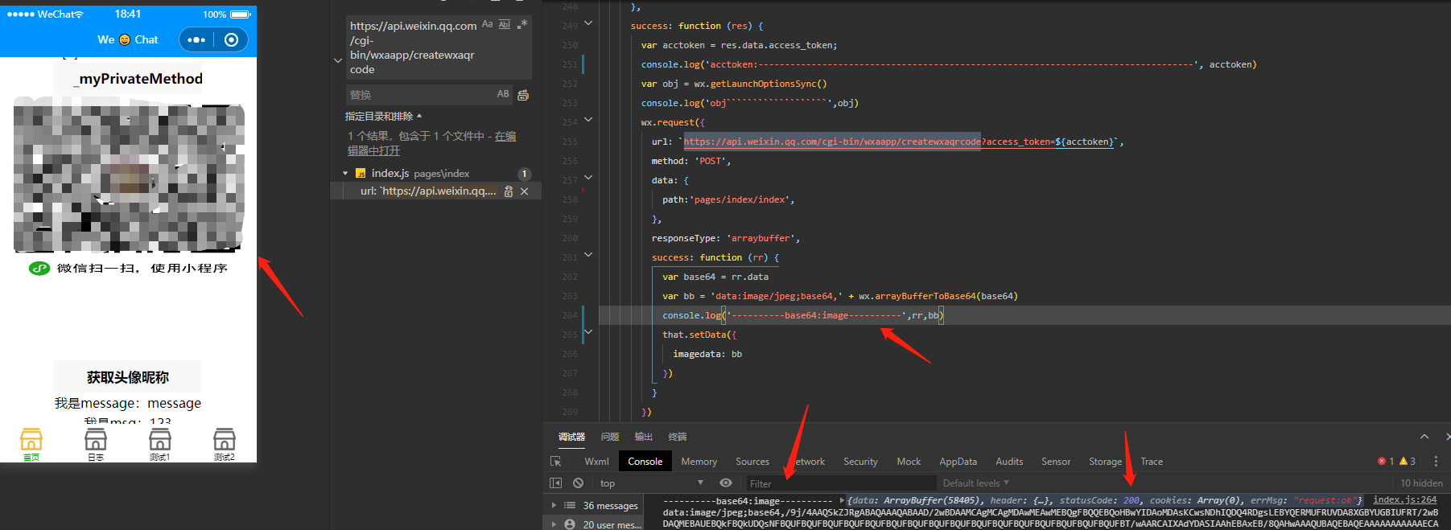Fold the data object at line 257
This screenshot has width=1451, height=530.
(x=588, y=178)
